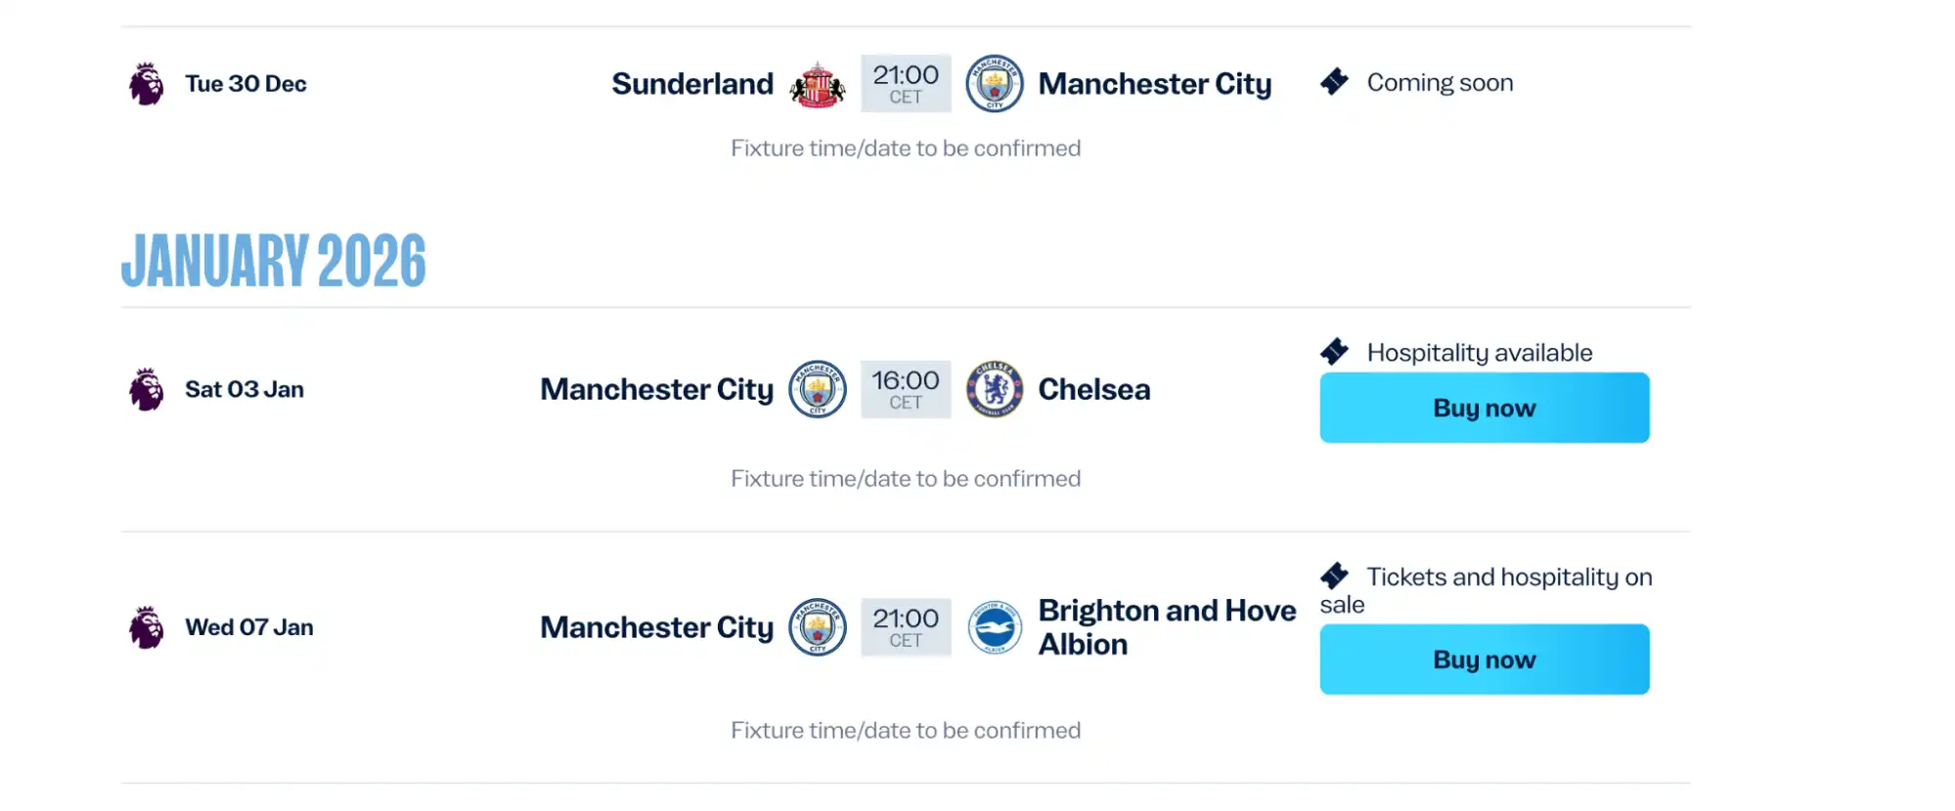
Task: Select the Chelsea club crest
Action: [994, 389]
